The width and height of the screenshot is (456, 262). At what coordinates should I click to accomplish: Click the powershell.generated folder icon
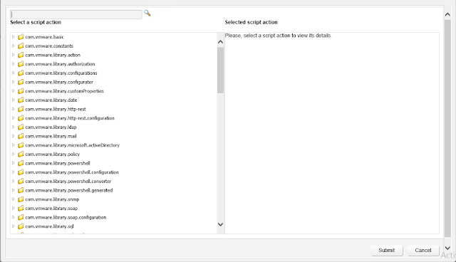pyautogui.click(x=21, y=190)
